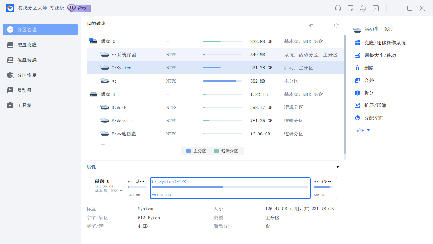This screenshot has width=433, height=244.
Task: Switch to list view layout
Action: pos(322,25)
